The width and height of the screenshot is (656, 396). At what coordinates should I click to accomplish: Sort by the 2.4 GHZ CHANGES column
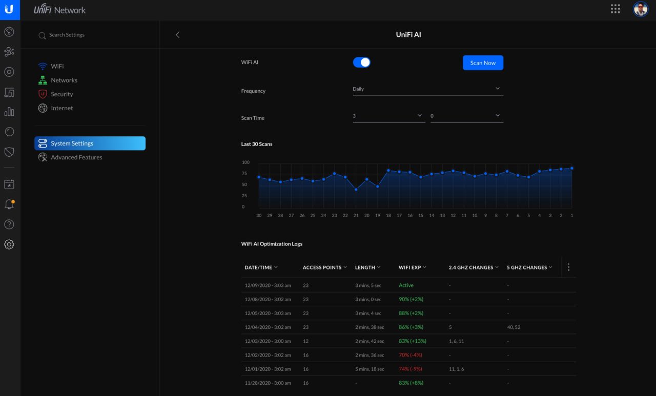(474, 267)
